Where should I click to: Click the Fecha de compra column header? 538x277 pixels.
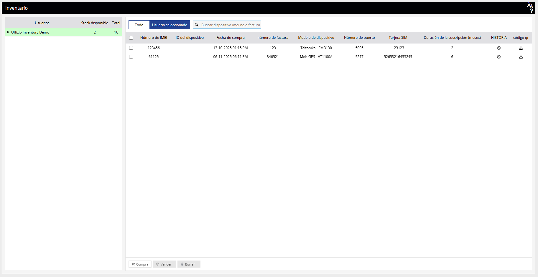[230, 38]
